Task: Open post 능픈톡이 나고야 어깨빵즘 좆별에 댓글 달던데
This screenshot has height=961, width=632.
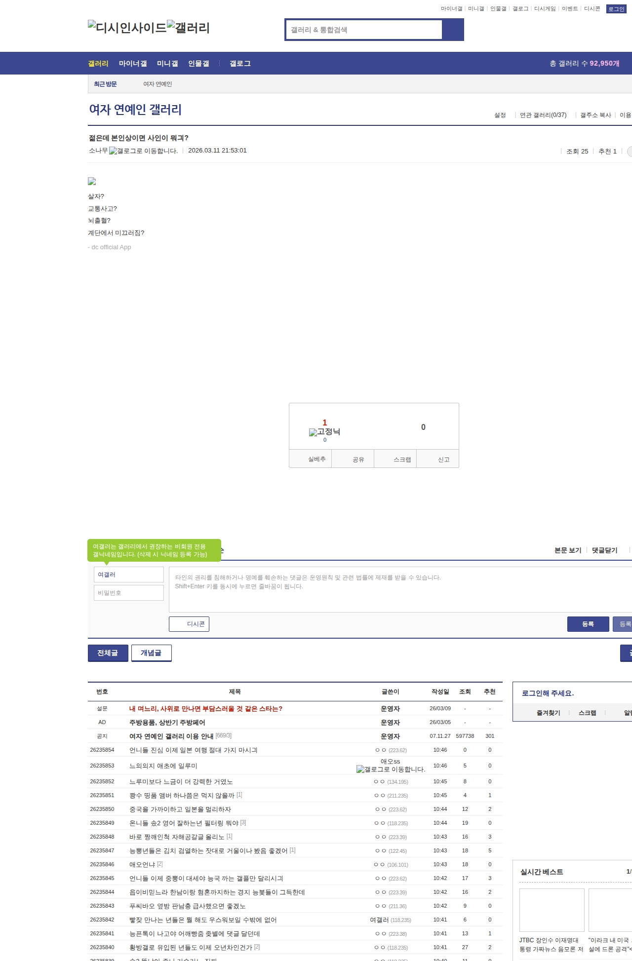Action: pyautogui.click(x=195, y=933)
